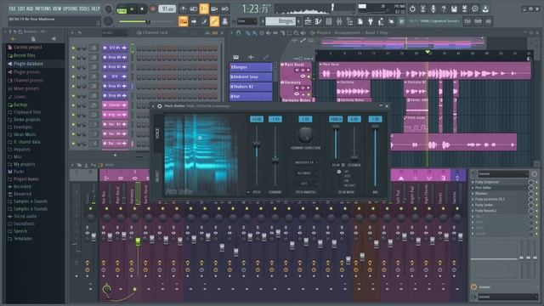This screenshot has width=544, height=306.
Task: Click the download tray icon in top toolbar
Action: tap(485, 8)
